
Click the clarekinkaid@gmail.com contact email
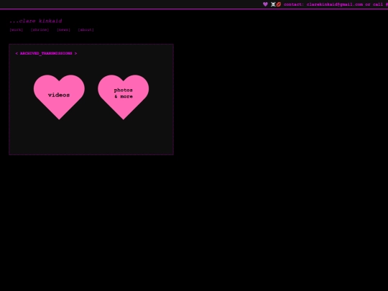click(335, 4)
